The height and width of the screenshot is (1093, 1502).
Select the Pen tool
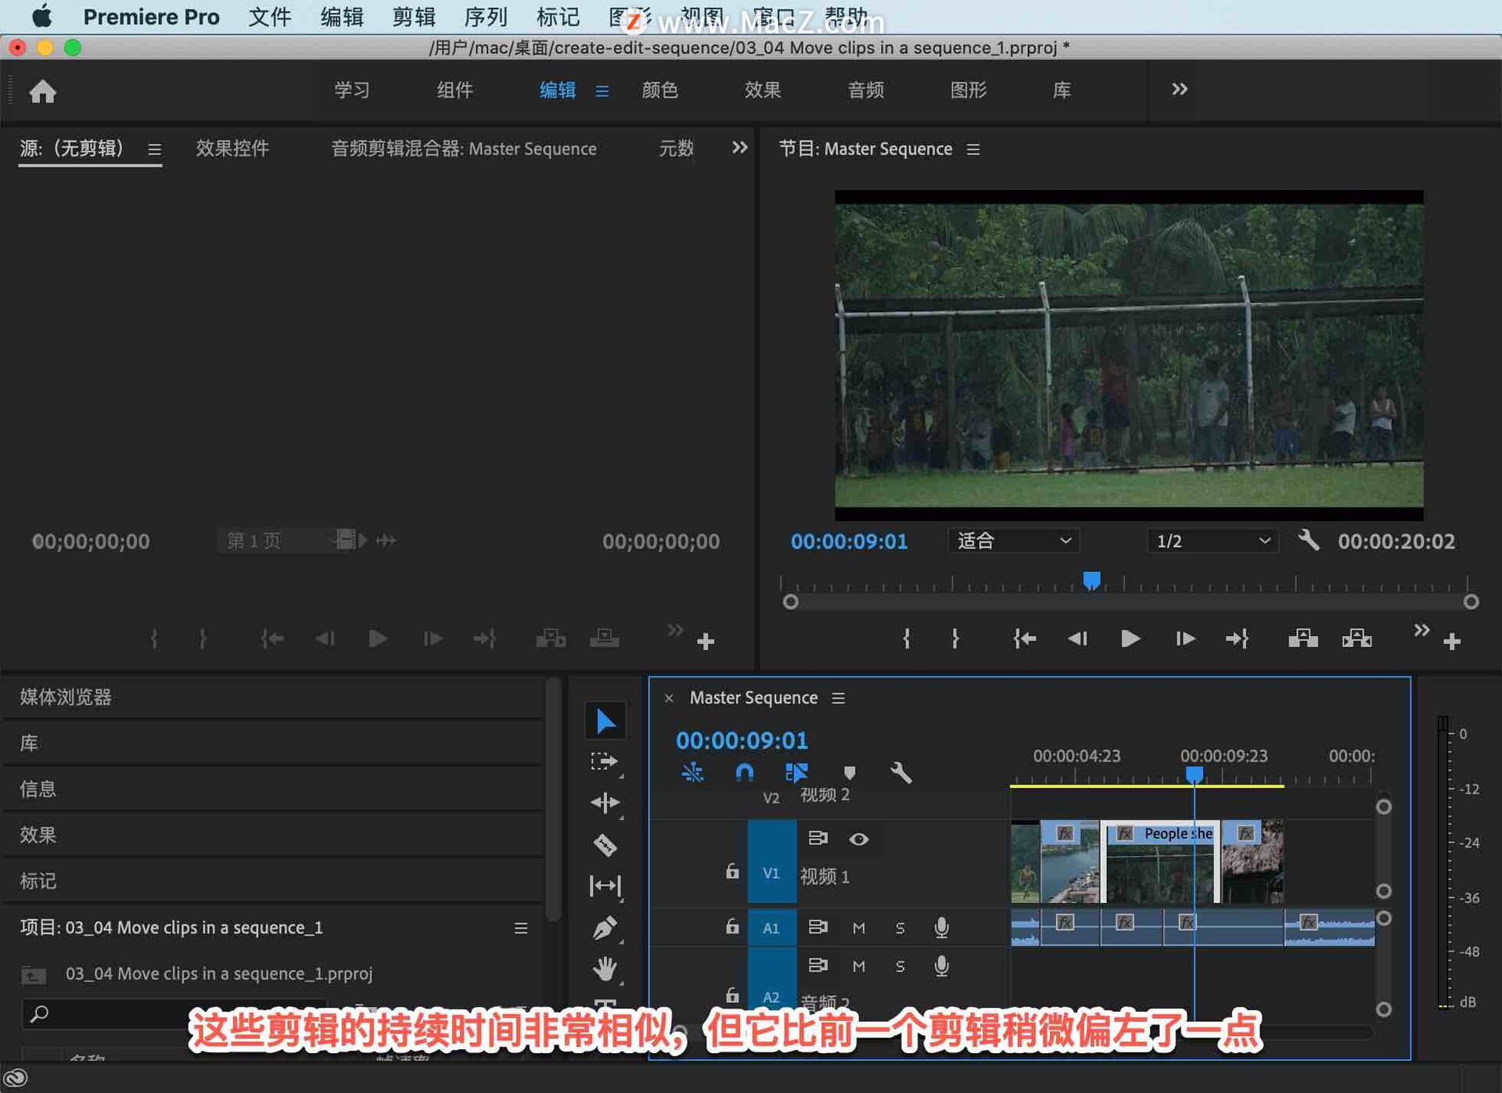pyautogui.click(x=605, y=927)
